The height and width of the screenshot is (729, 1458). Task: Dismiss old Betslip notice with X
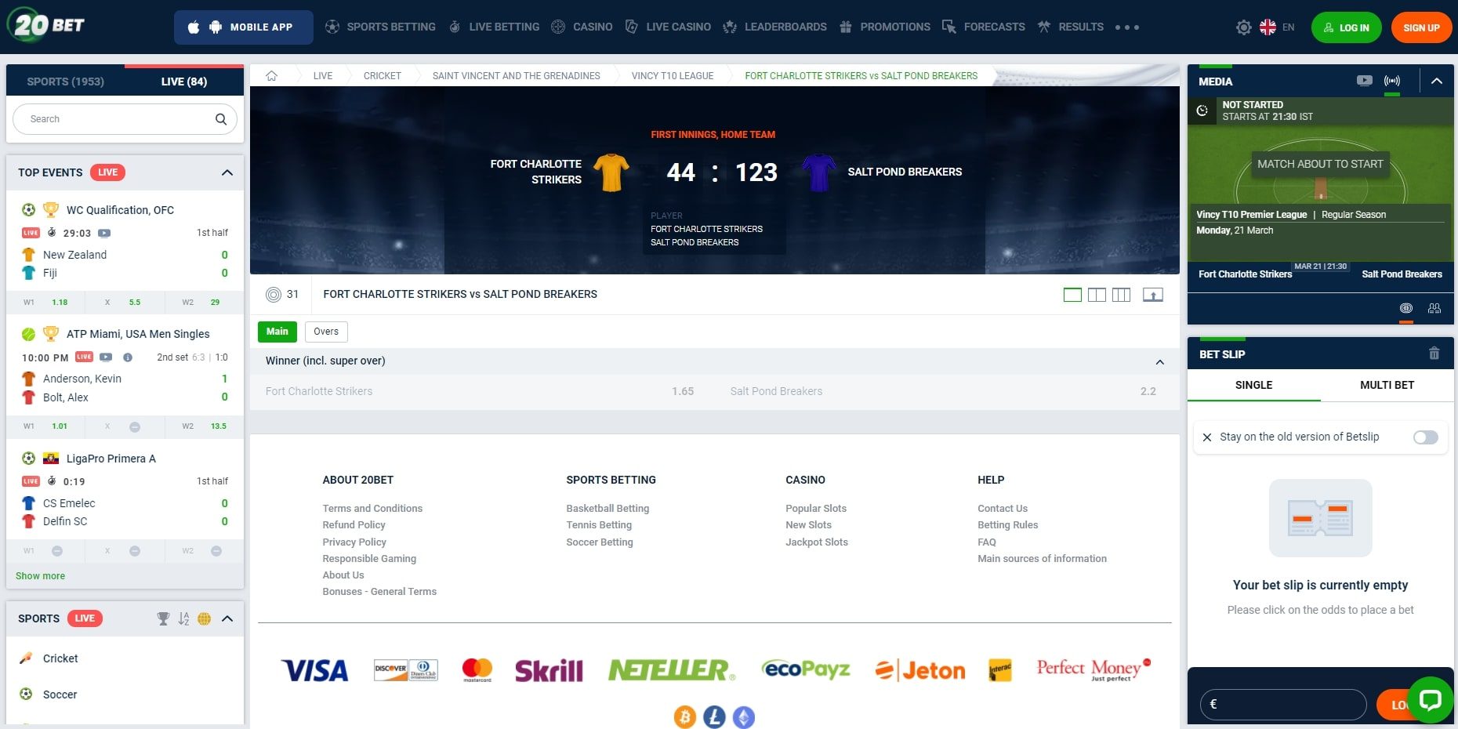coord(1207,437)
